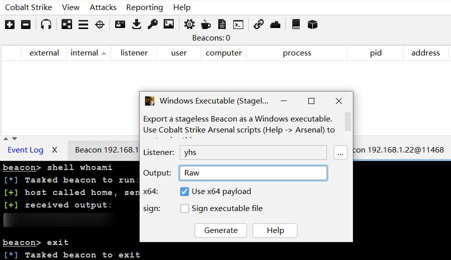
Task: Switch to the Event Log tab
Action: coord(26,150)
